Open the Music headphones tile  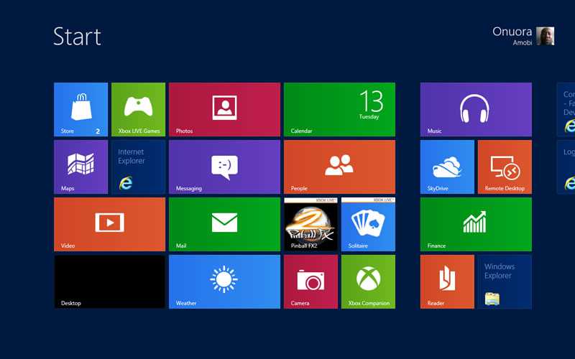click(476, 109)
